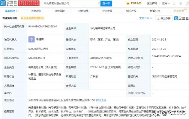
Task: Open the notification bell icon
Action: point(181,3)
